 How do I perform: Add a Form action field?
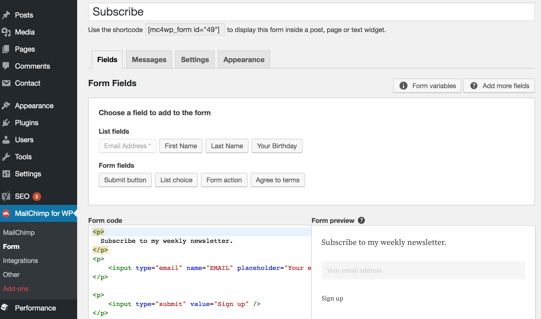click(x=224, y=180)
